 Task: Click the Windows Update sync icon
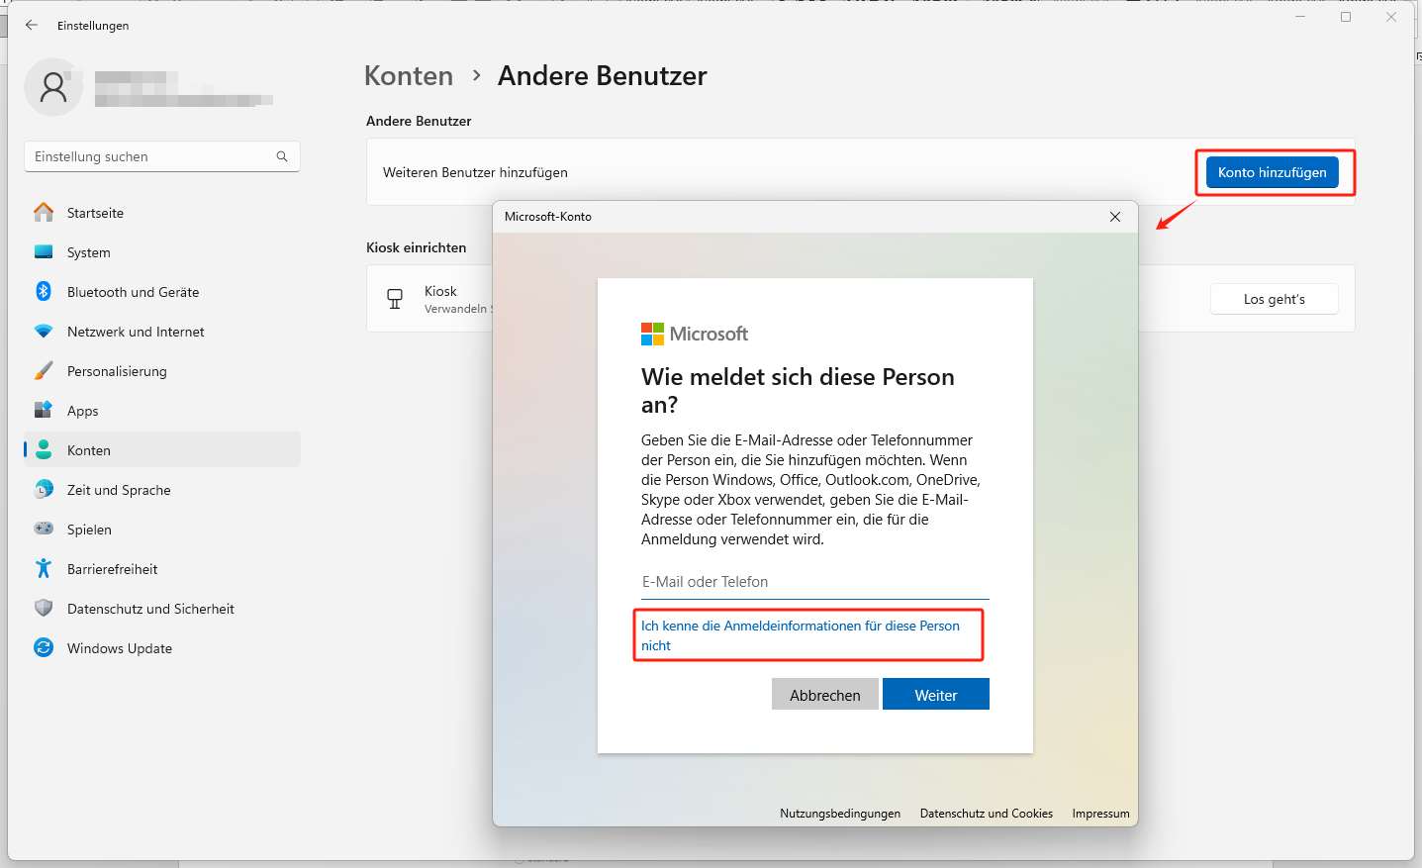[x=44, y=647]
